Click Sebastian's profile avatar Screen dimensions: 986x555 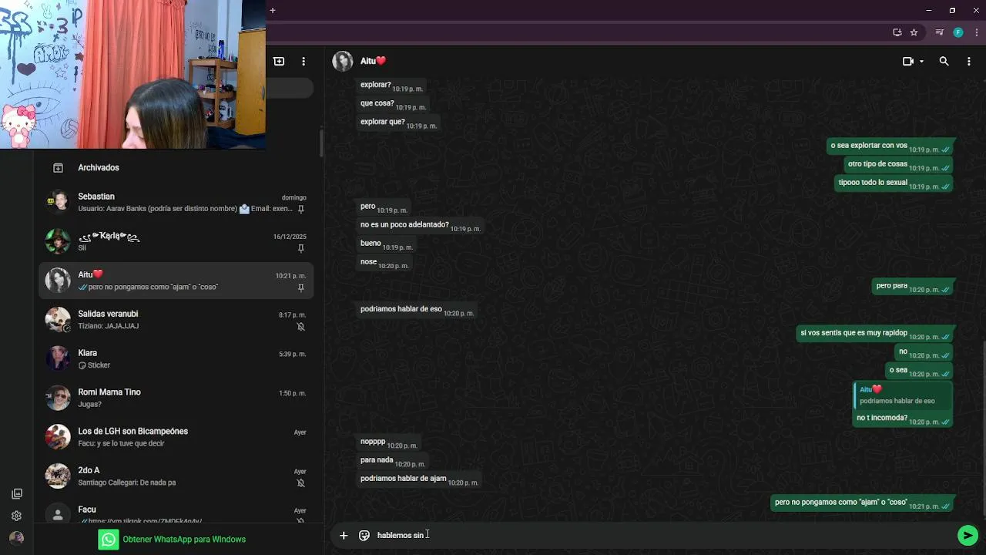click(58, 202)
